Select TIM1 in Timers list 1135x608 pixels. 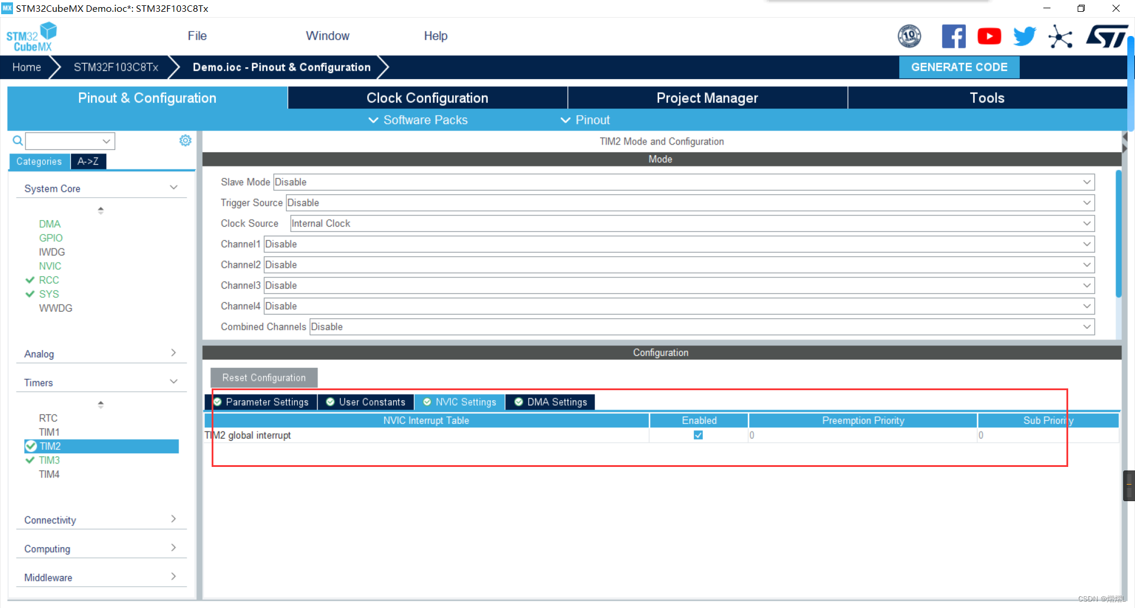point(49,432)
